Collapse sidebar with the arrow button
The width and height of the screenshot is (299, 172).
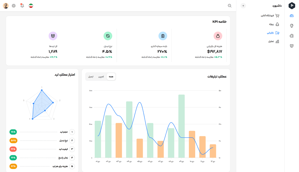point(243,6)
